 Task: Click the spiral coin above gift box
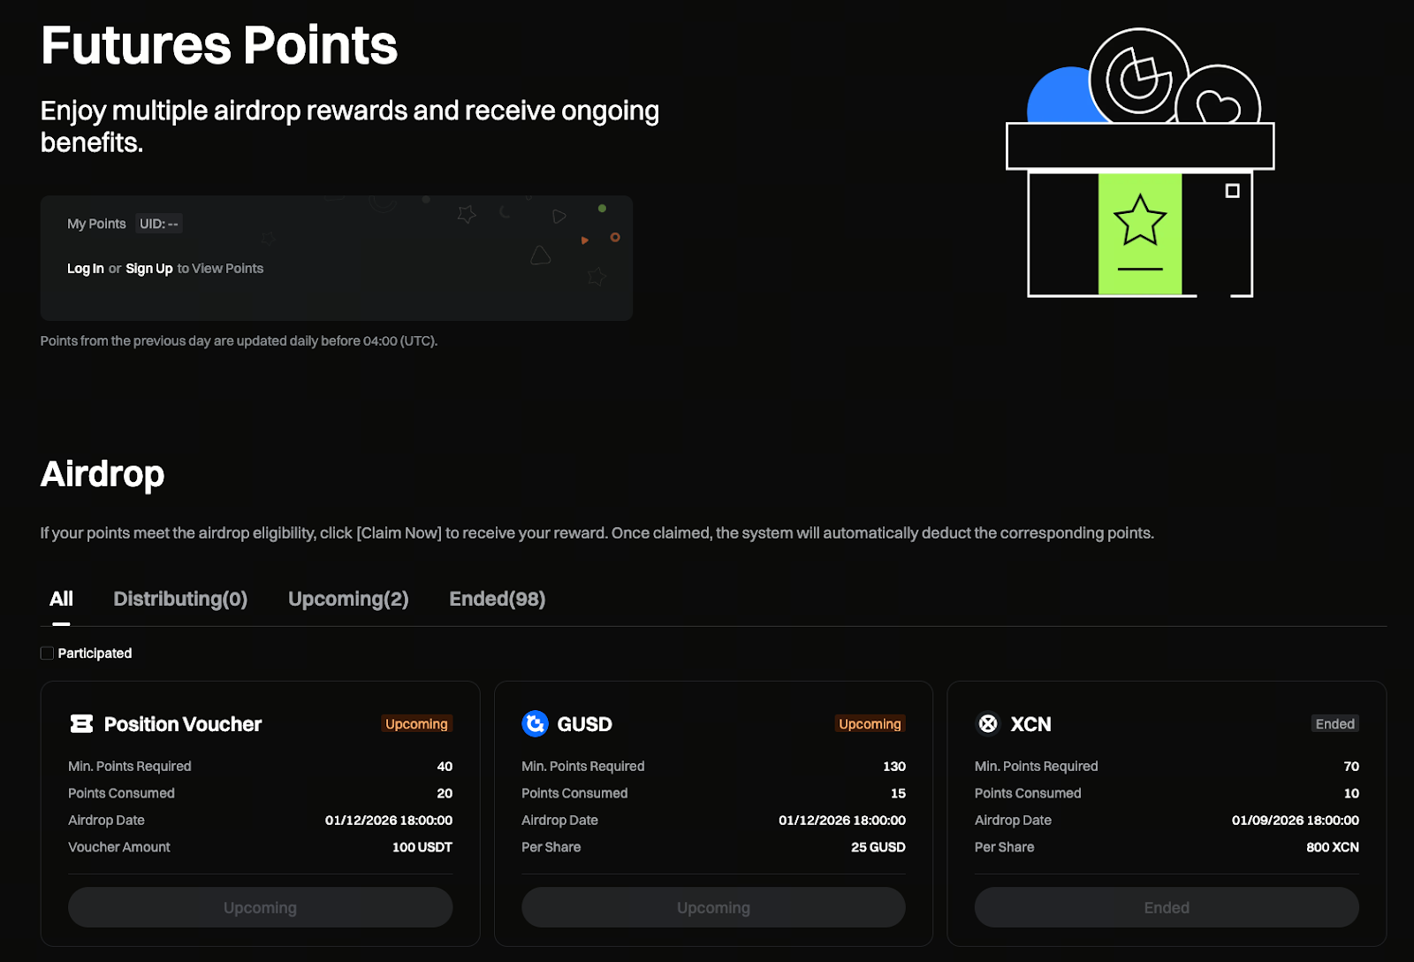1138,79
